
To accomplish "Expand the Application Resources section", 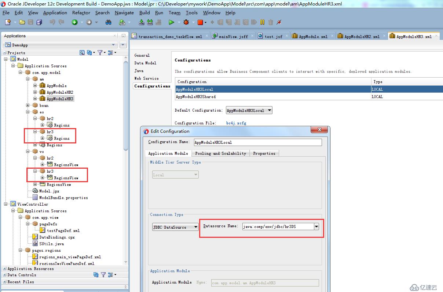I will [x=4, y=269].
